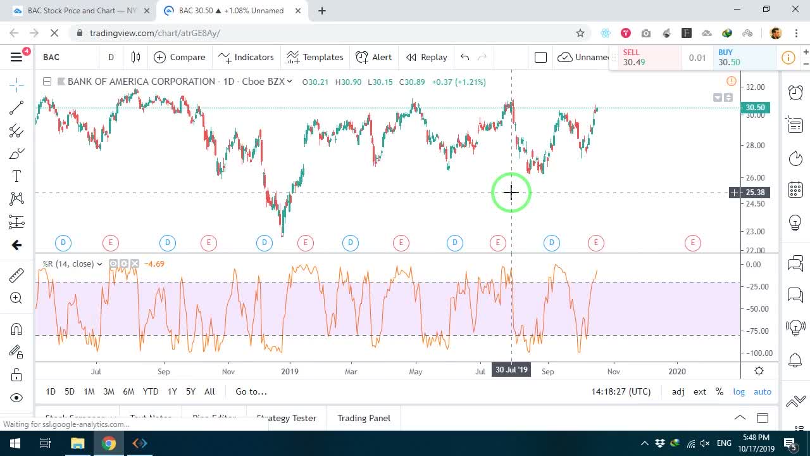Expand Cboe BZX exchange dropdown arrow
810x456 pixels.
click(290, 81)
